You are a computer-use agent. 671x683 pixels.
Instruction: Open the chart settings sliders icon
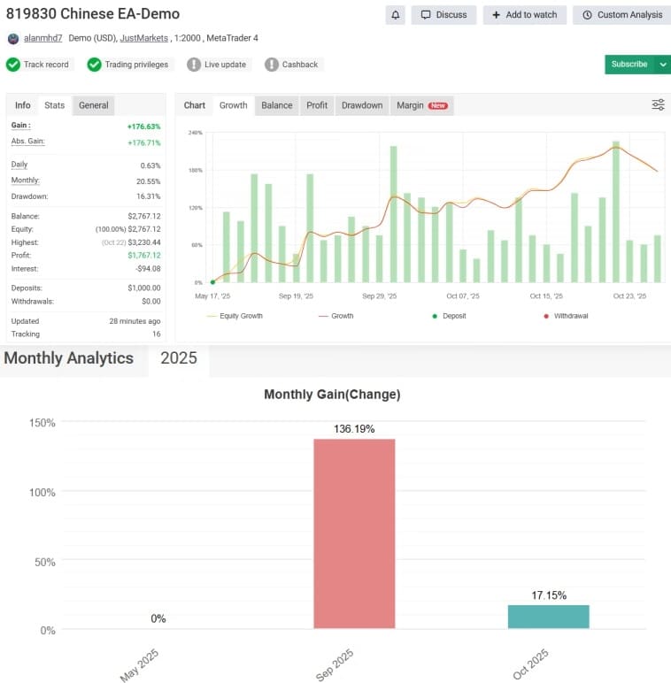(658, 105)
